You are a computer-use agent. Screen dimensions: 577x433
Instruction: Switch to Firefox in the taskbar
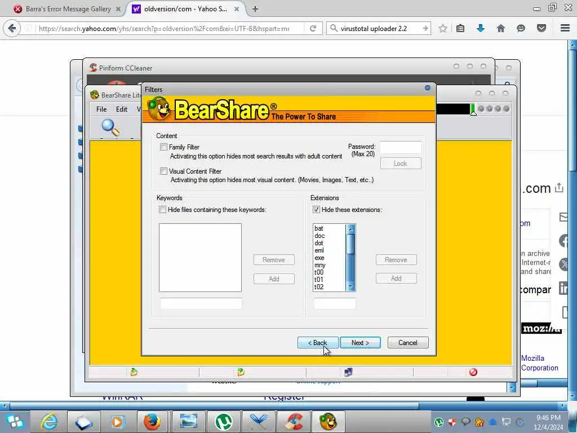152,421
